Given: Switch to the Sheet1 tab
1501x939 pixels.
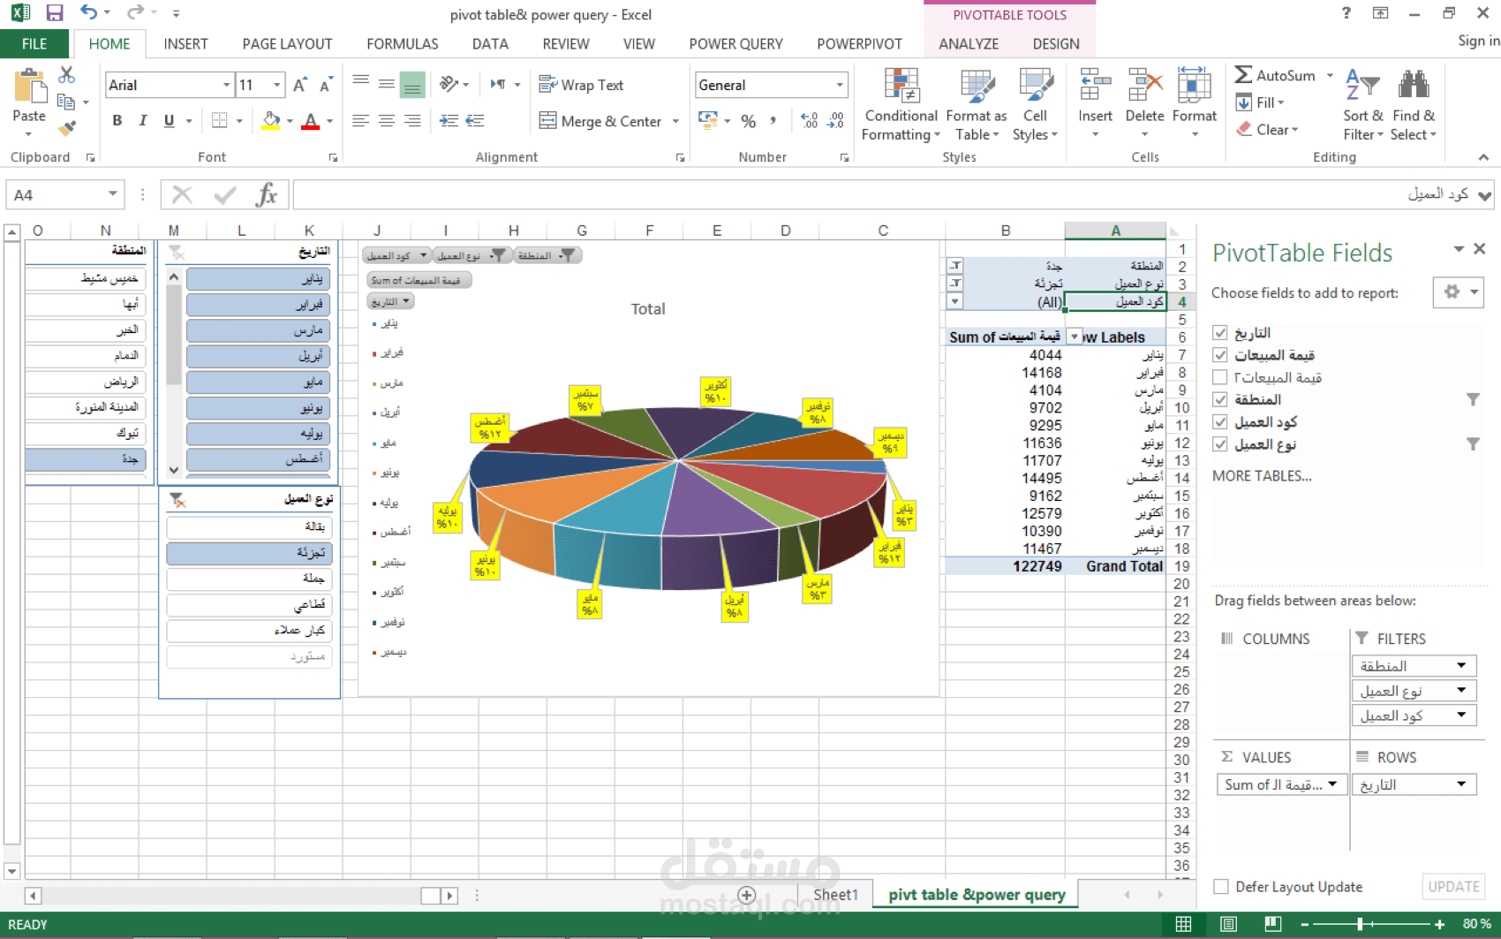Looking at the screenshot, I should tap(835, 895).
